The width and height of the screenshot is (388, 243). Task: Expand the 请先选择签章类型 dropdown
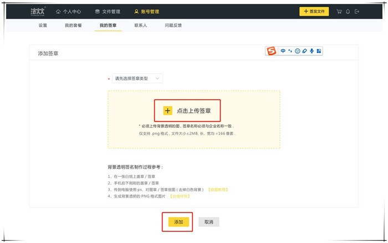pos(137,79)
